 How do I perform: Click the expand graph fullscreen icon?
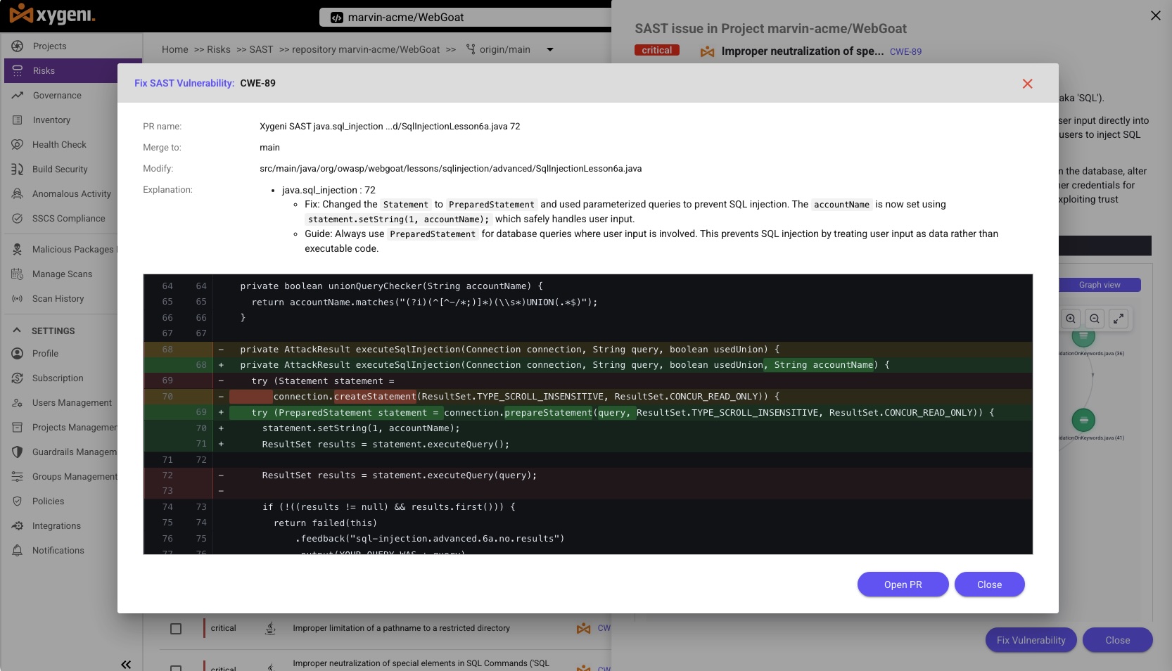(1119, 319)
